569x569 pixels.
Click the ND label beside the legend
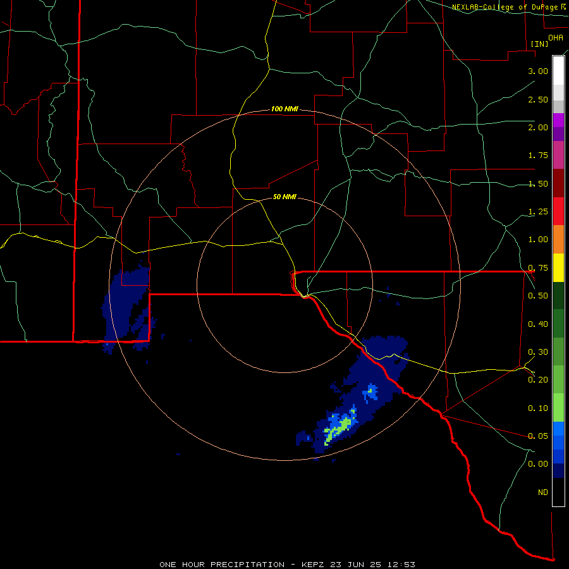pos(543,493)
